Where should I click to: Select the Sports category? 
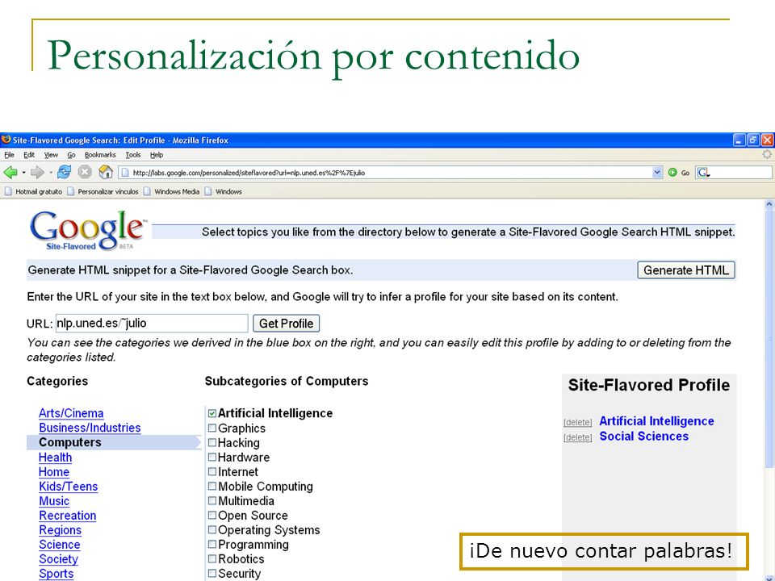57,574
